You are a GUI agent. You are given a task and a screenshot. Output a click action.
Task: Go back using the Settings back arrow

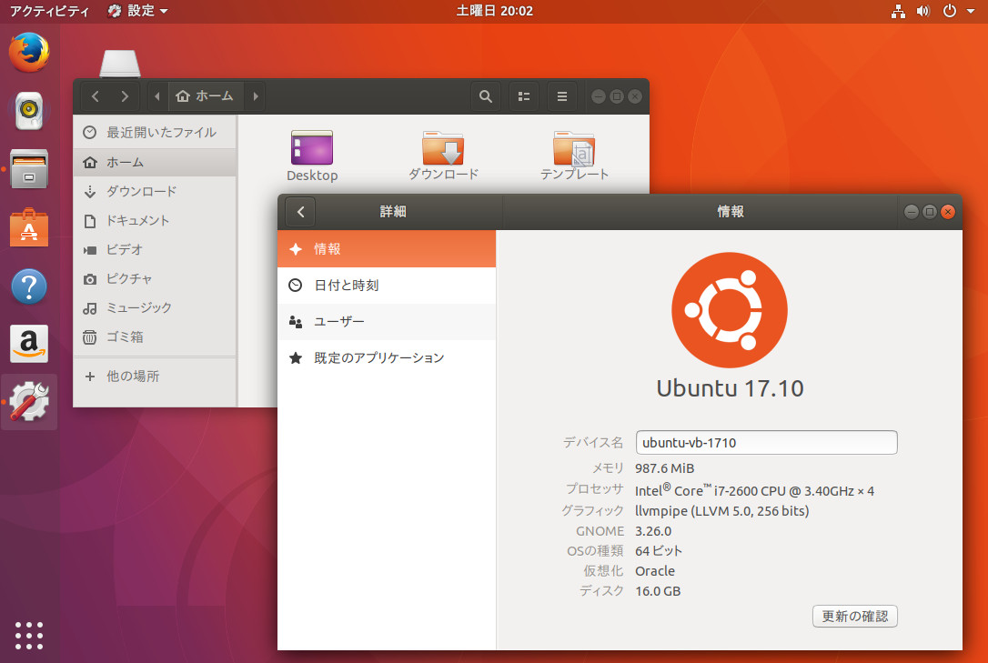point(299,211)
